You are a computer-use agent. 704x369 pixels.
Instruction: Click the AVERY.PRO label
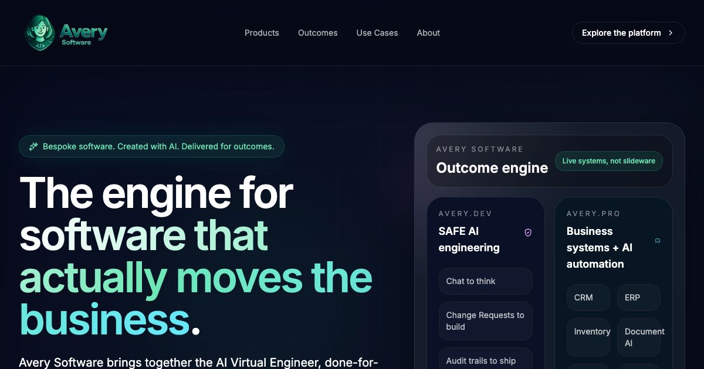pos(593,214)
